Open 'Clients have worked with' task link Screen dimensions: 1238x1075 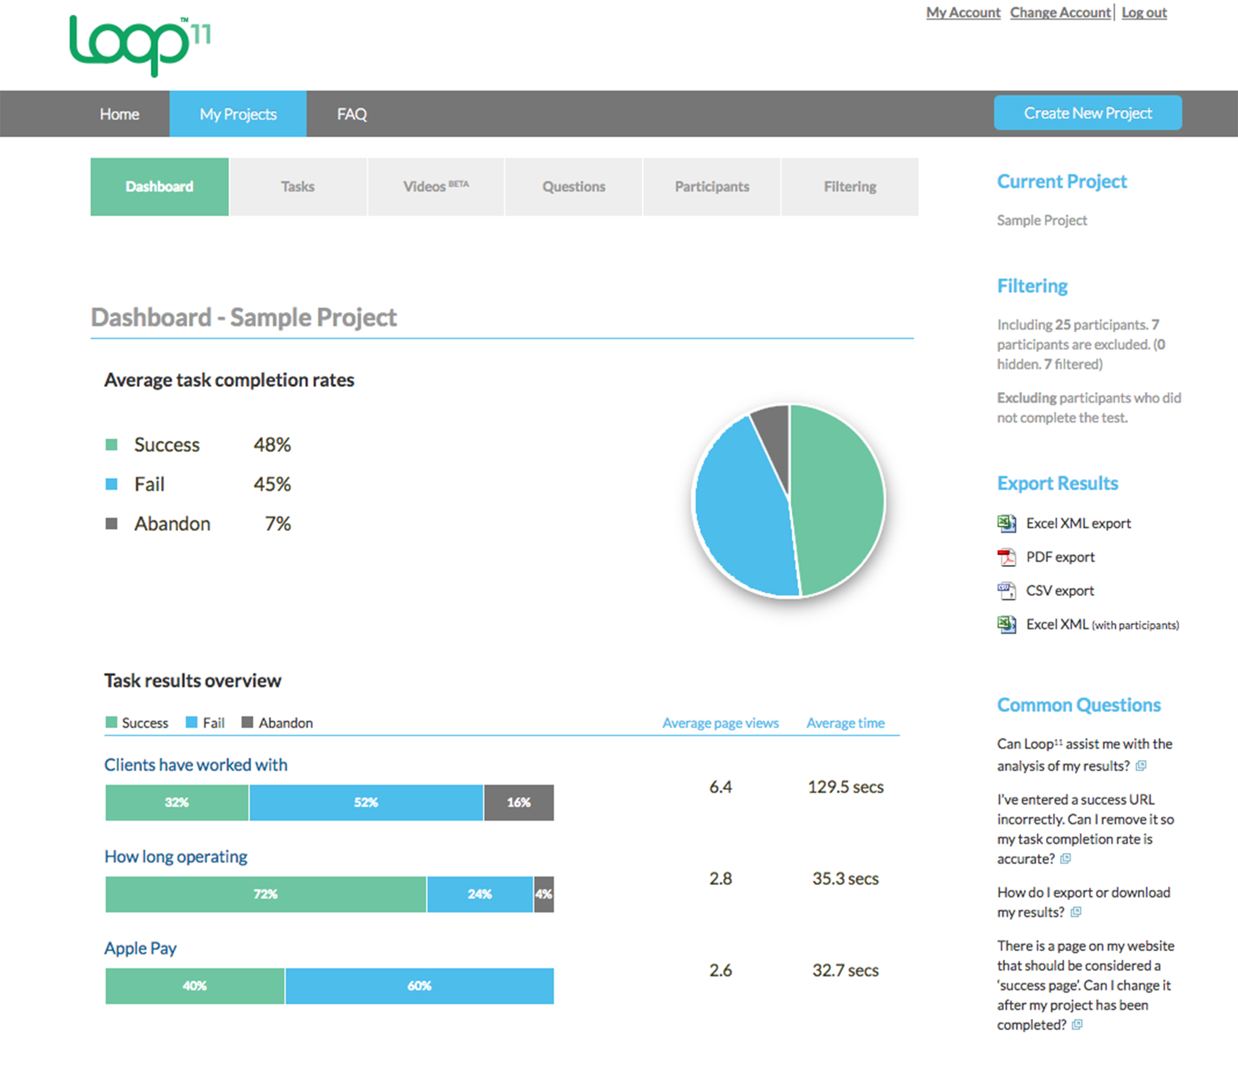pyautogui.click(x=196, y=765)
